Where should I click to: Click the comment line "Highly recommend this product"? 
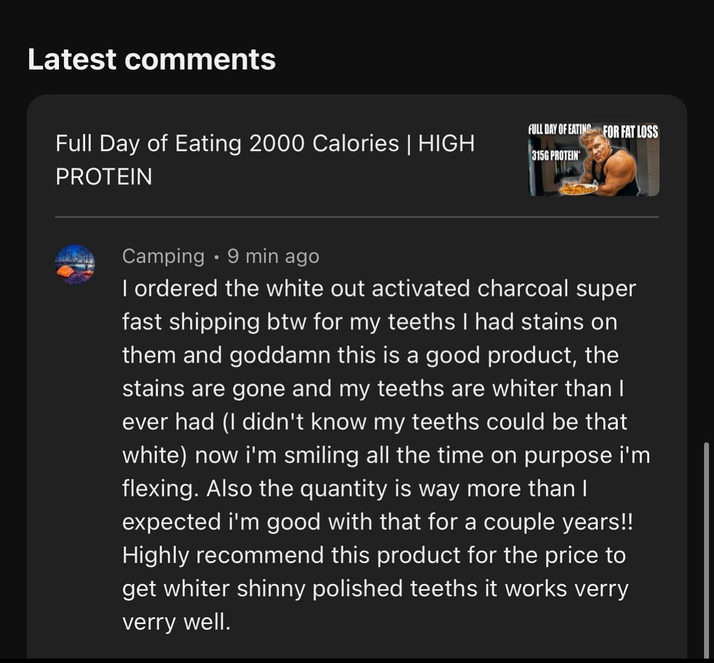click(x=374, y=555)
